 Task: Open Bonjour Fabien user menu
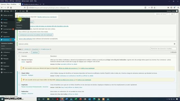tap(172, 11)
